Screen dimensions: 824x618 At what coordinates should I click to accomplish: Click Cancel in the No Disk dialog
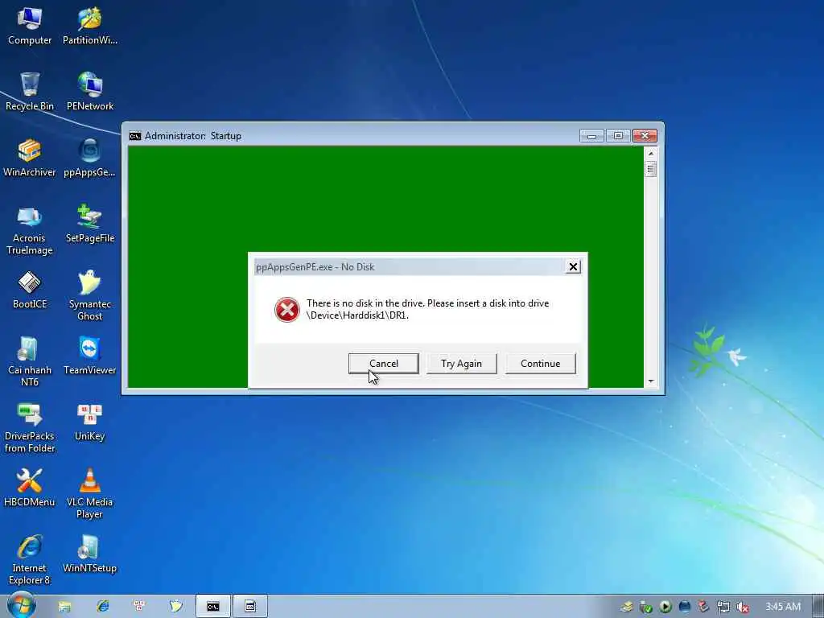coord(384,363)
